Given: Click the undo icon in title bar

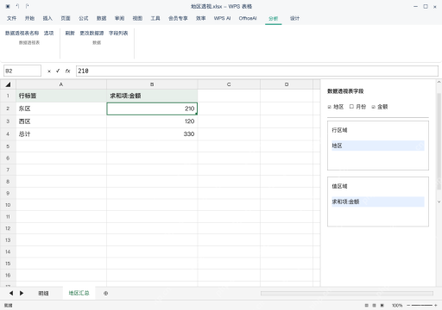Looking at the screenshot, I should coord(17,6).
